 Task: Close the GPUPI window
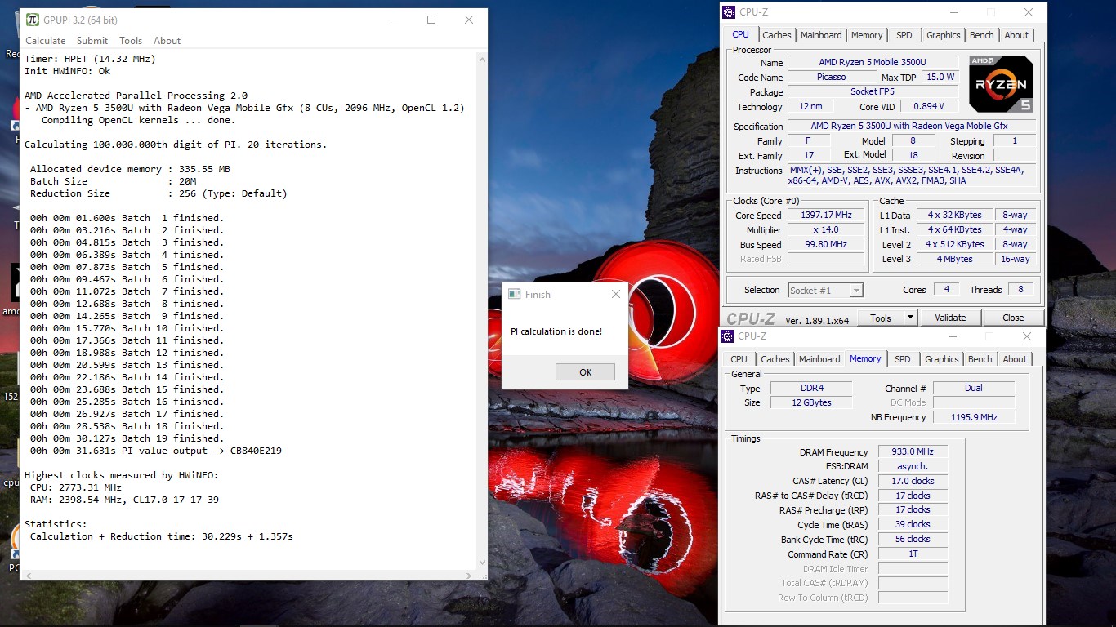coord(469,20)
